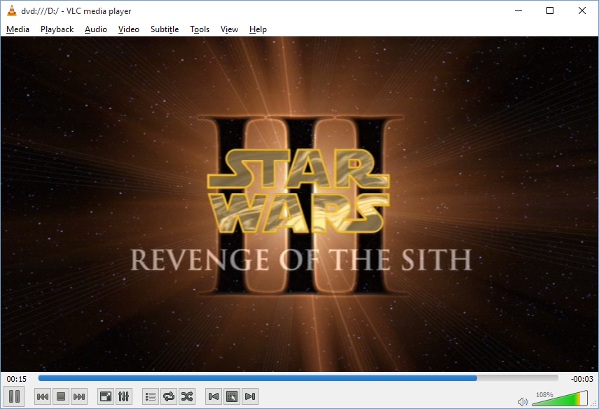Pause the DVD playback
Screen dimensions: 599x409
[x=15, y=396]
